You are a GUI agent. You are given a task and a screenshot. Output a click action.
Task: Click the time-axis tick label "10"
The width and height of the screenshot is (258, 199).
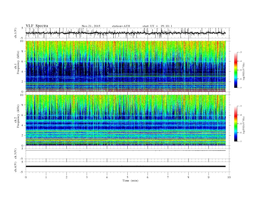[x=229, y=177]
